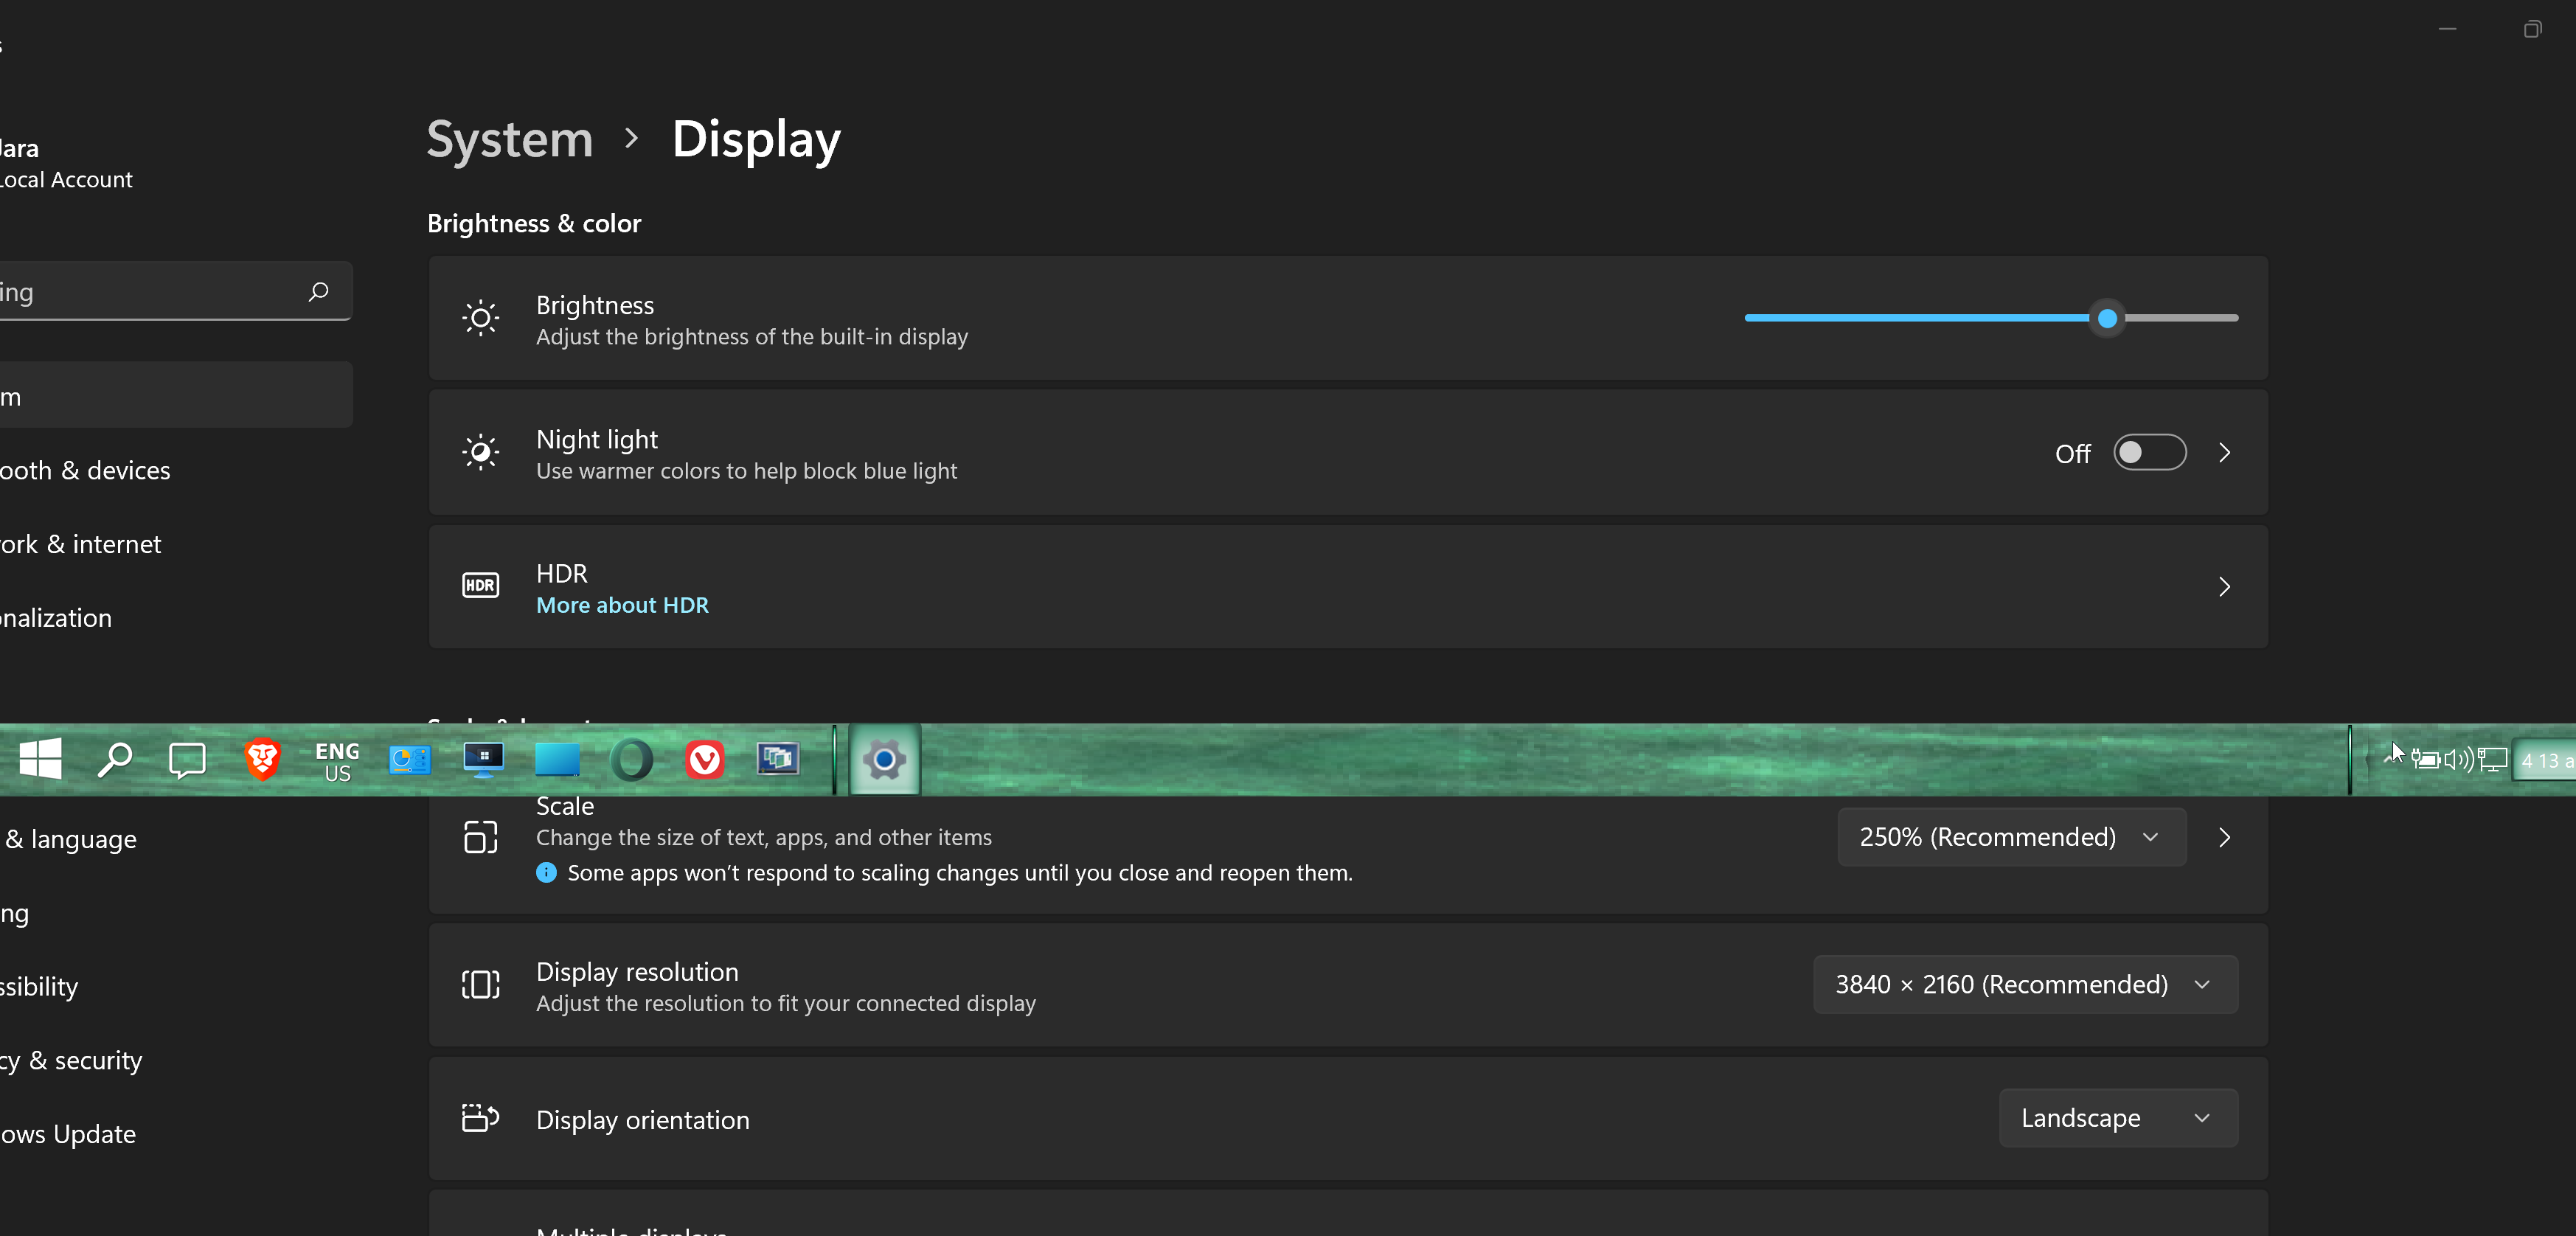Open the Scale percentage dropdown
The image size is (2576, 1236).
[x=2010, y=837]
